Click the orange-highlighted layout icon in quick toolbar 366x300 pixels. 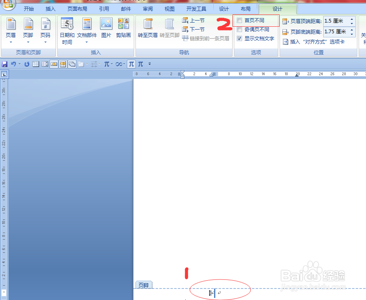[63, 64]
